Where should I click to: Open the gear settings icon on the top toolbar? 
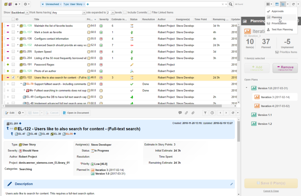pyautogui.click(x=25, y=4)
